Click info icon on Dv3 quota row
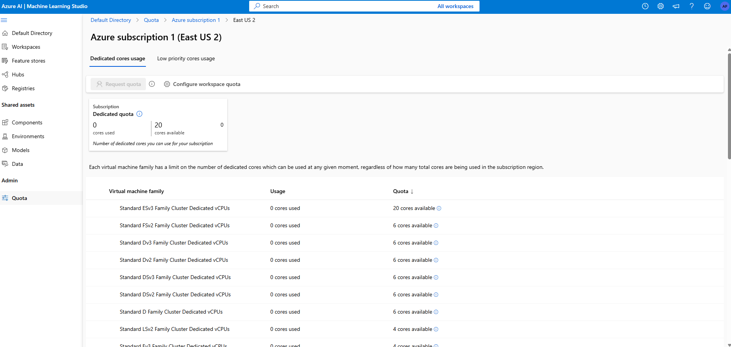 [436, 243]
